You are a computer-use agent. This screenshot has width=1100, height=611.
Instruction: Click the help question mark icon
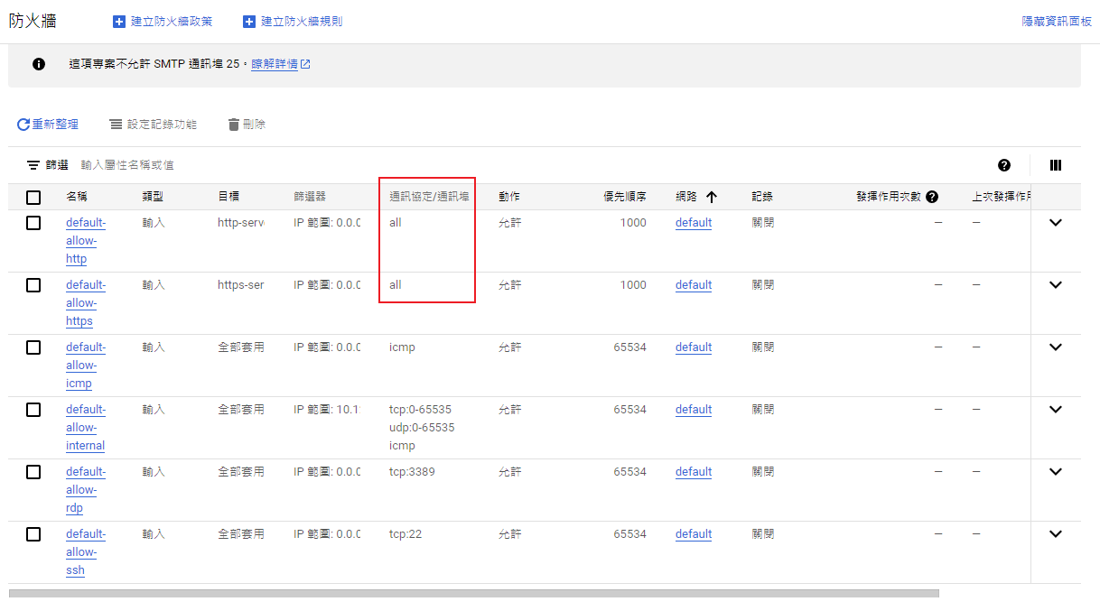1003,164
